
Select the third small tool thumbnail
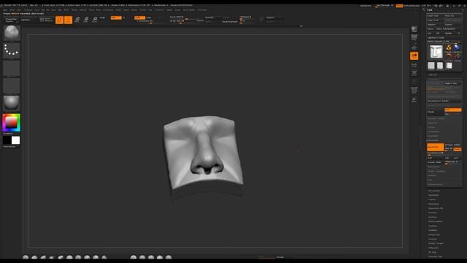449,66
